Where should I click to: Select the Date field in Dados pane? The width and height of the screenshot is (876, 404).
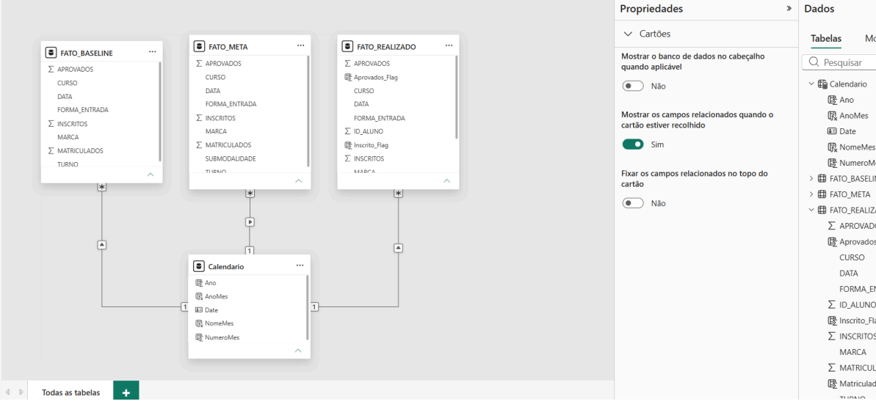847,131
